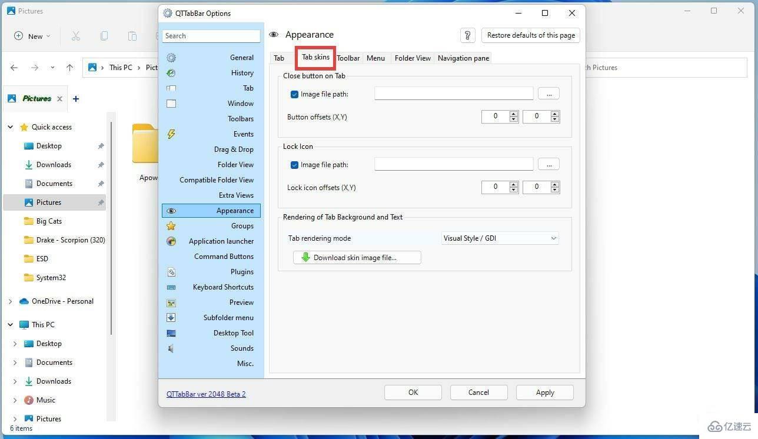This screenshot has height=439, width=758.
Task: Open the Groups category with star icon
Action: pos(211,226)
